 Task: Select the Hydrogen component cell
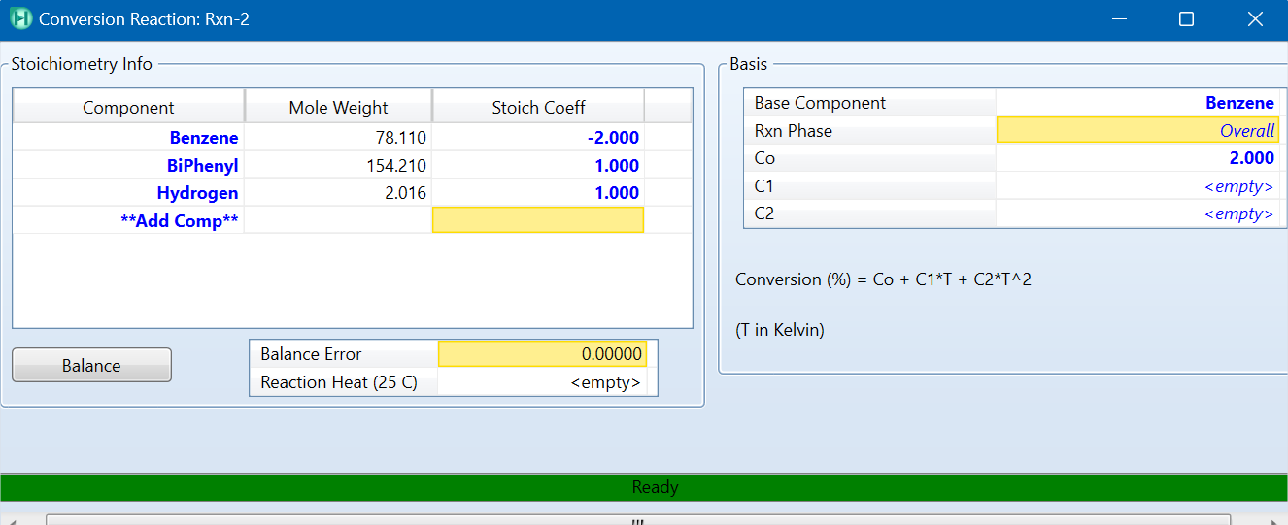click(x=128, y=192)
